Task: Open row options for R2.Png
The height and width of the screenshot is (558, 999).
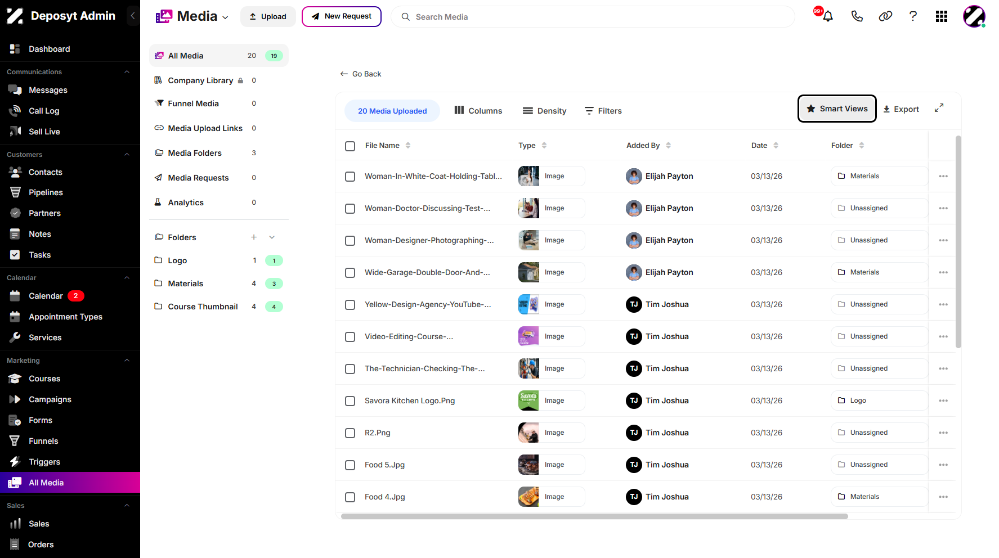Action: (943, 433)
